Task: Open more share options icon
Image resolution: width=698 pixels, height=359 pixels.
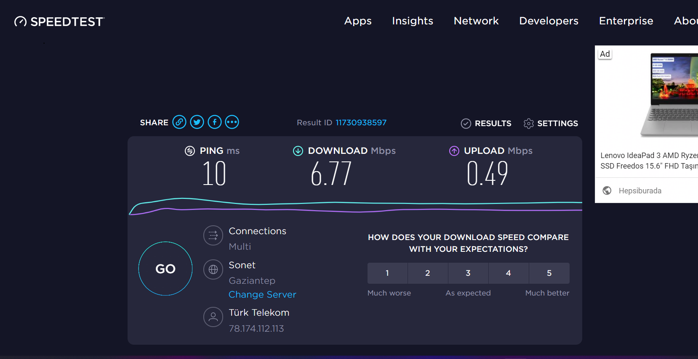Action: point(232,122)
